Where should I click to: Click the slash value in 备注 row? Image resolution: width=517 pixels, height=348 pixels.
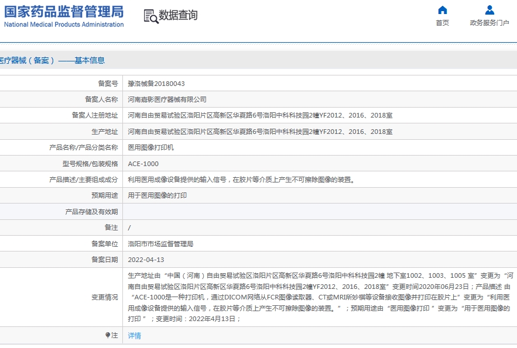129,228
